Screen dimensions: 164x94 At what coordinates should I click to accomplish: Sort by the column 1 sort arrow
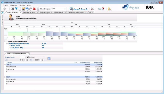pos(75,62)
